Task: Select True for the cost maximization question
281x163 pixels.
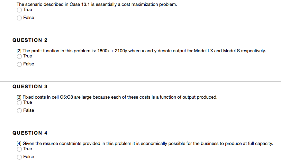Action: [19, 10]
